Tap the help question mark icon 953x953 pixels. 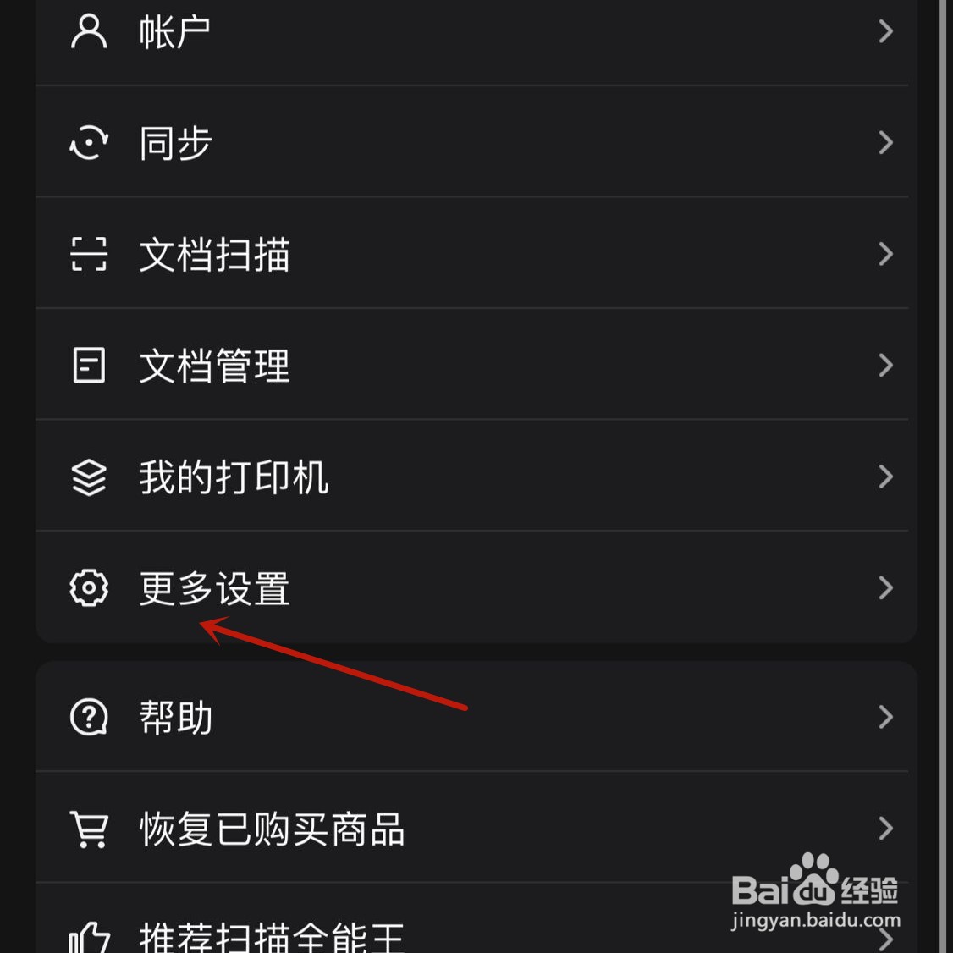[x=89, y=717]
